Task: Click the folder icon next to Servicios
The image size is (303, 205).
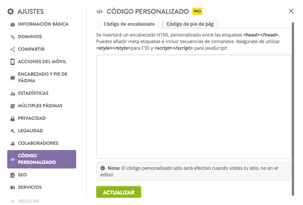Action: pyautogui.click(x=13, y=188)
